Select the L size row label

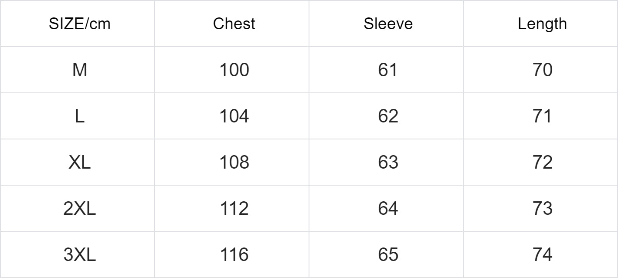[79, 116]
